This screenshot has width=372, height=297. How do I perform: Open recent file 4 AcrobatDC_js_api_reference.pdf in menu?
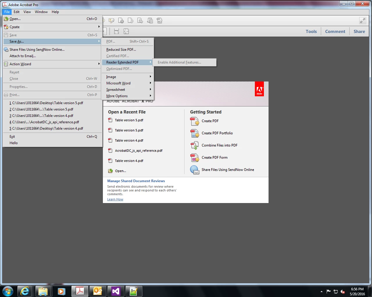coord(52,122)
